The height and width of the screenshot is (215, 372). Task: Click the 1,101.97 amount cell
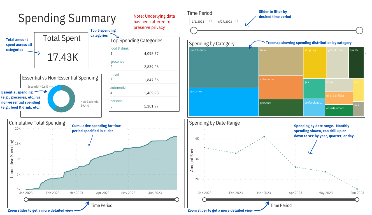coord(151,106)
